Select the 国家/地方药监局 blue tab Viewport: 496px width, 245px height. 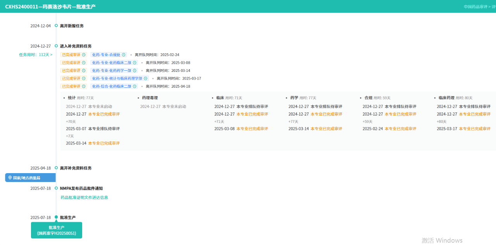point(30,178)
